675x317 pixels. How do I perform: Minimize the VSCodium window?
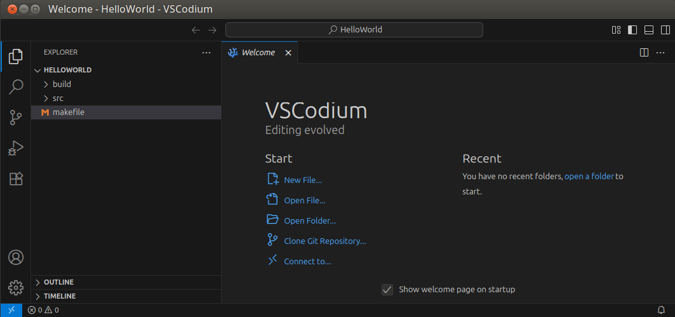pos(24,9)
